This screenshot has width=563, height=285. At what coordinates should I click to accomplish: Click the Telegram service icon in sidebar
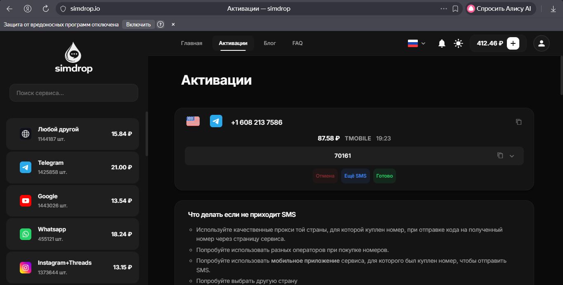click(25, 167)
